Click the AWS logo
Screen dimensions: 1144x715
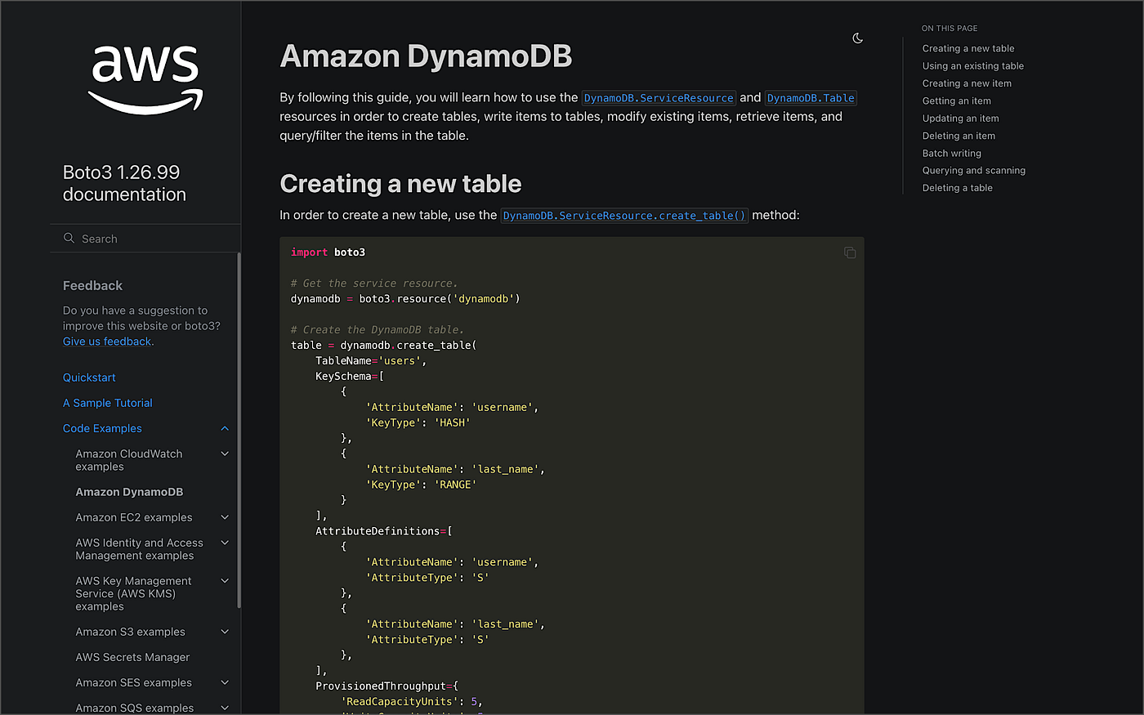(x=145, y=79)
